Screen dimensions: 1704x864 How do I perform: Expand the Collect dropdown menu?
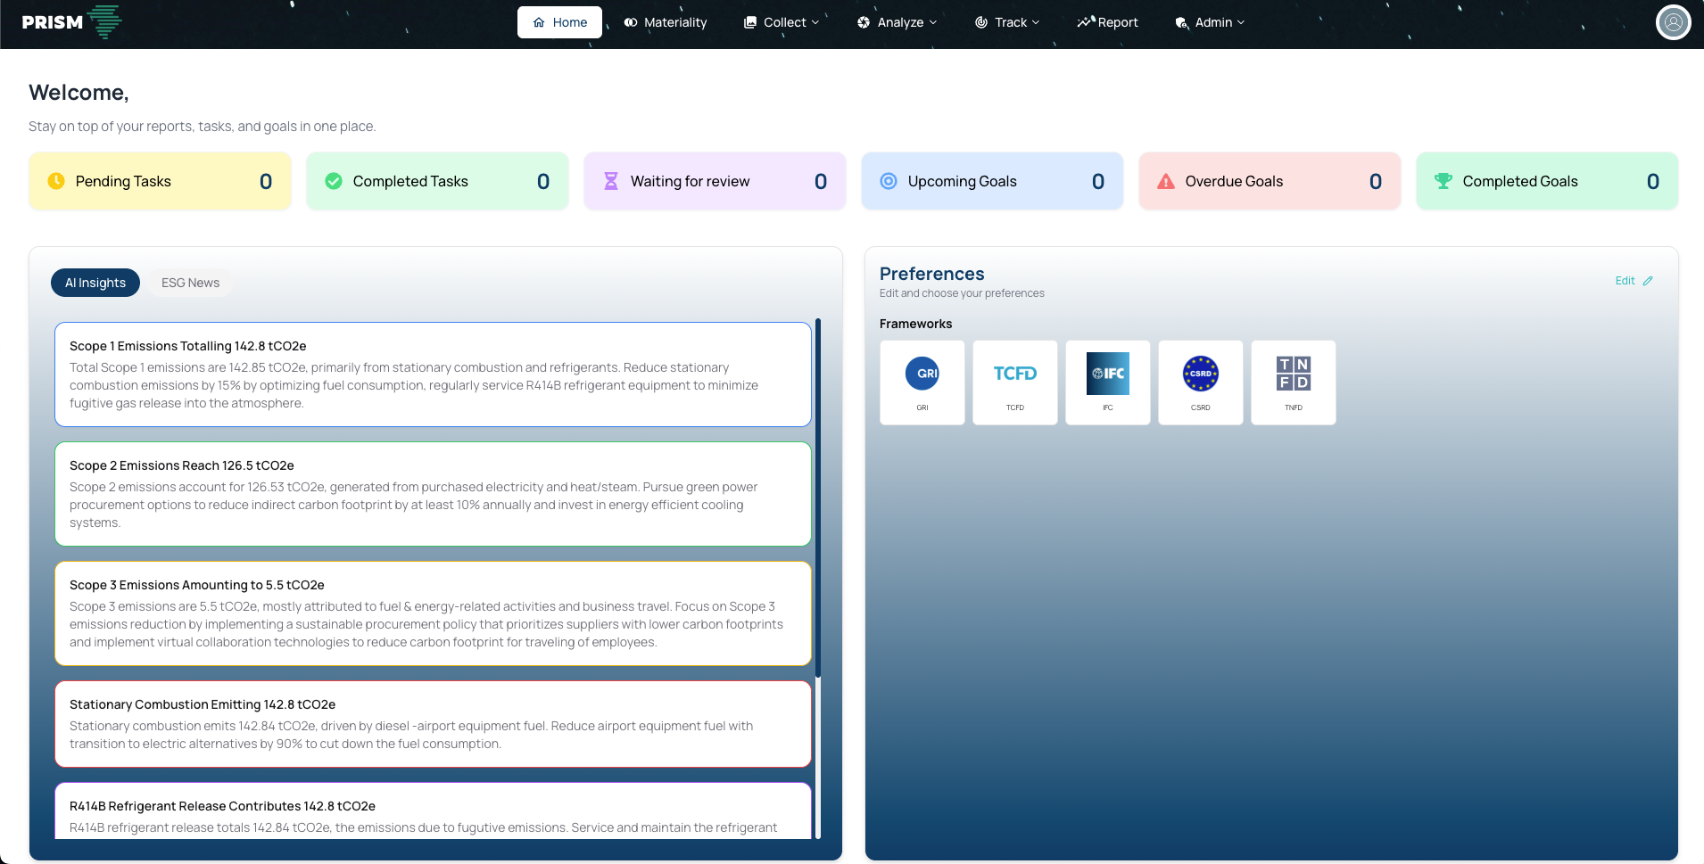782,22
